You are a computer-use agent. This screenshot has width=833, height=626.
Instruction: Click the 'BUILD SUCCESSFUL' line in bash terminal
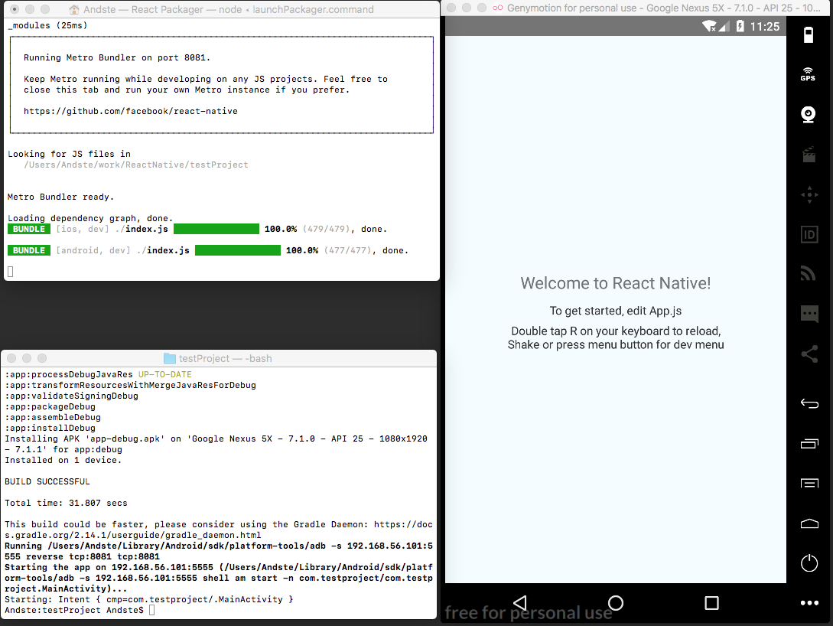point(47,481)
